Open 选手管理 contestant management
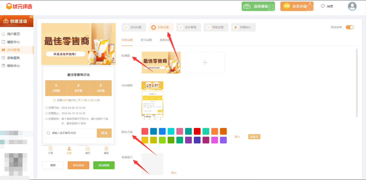The height and width of the screenshot is (180, 366). tap(188, 27)
